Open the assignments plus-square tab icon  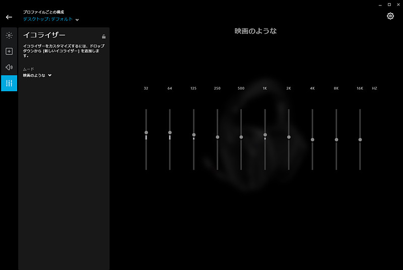[9, 51]
